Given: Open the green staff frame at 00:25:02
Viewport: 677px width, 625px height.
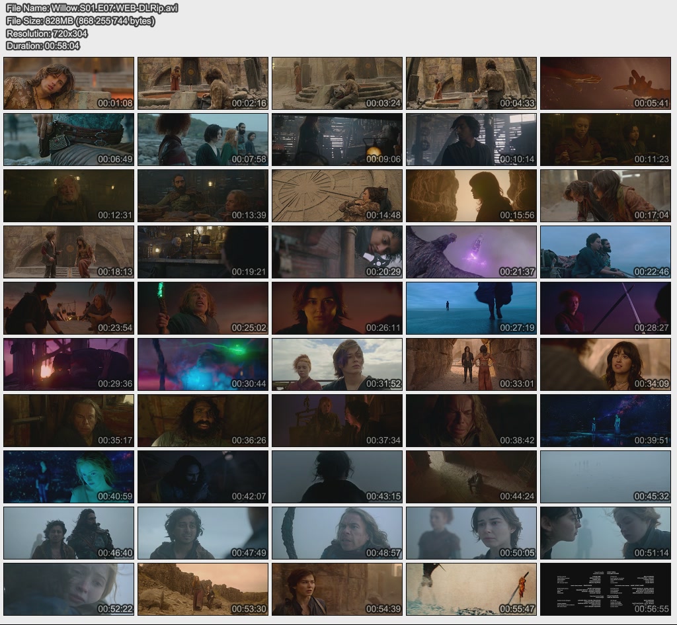Looking at the screenshot, I should tap(203, 308).
